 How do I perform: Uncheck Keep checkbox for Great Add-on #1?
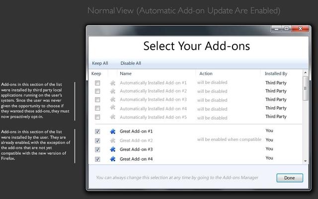97,132
